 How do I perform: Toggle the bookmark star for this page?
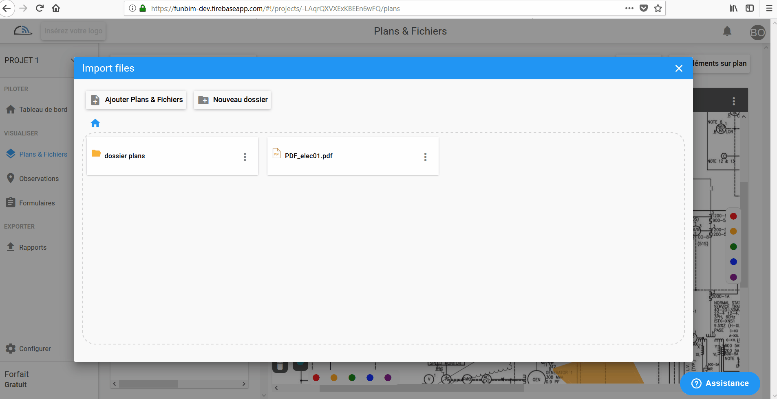pos(657,8)
